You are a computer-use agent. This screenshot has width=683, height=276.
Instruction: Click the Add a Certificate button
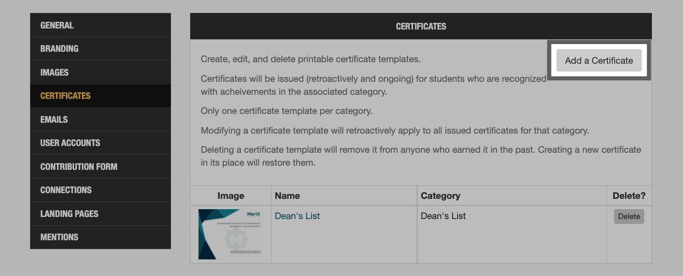point(599,61)
